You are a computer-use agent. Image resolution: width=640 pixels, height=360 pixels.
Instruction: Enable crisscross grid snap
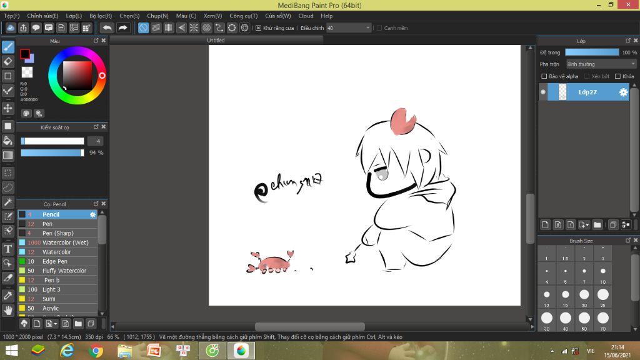coord(169,27)
